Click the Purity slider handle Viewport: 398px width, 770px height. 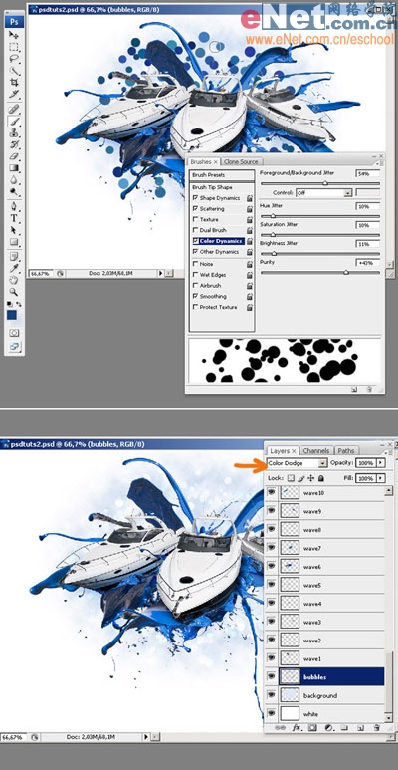point(346,272)
